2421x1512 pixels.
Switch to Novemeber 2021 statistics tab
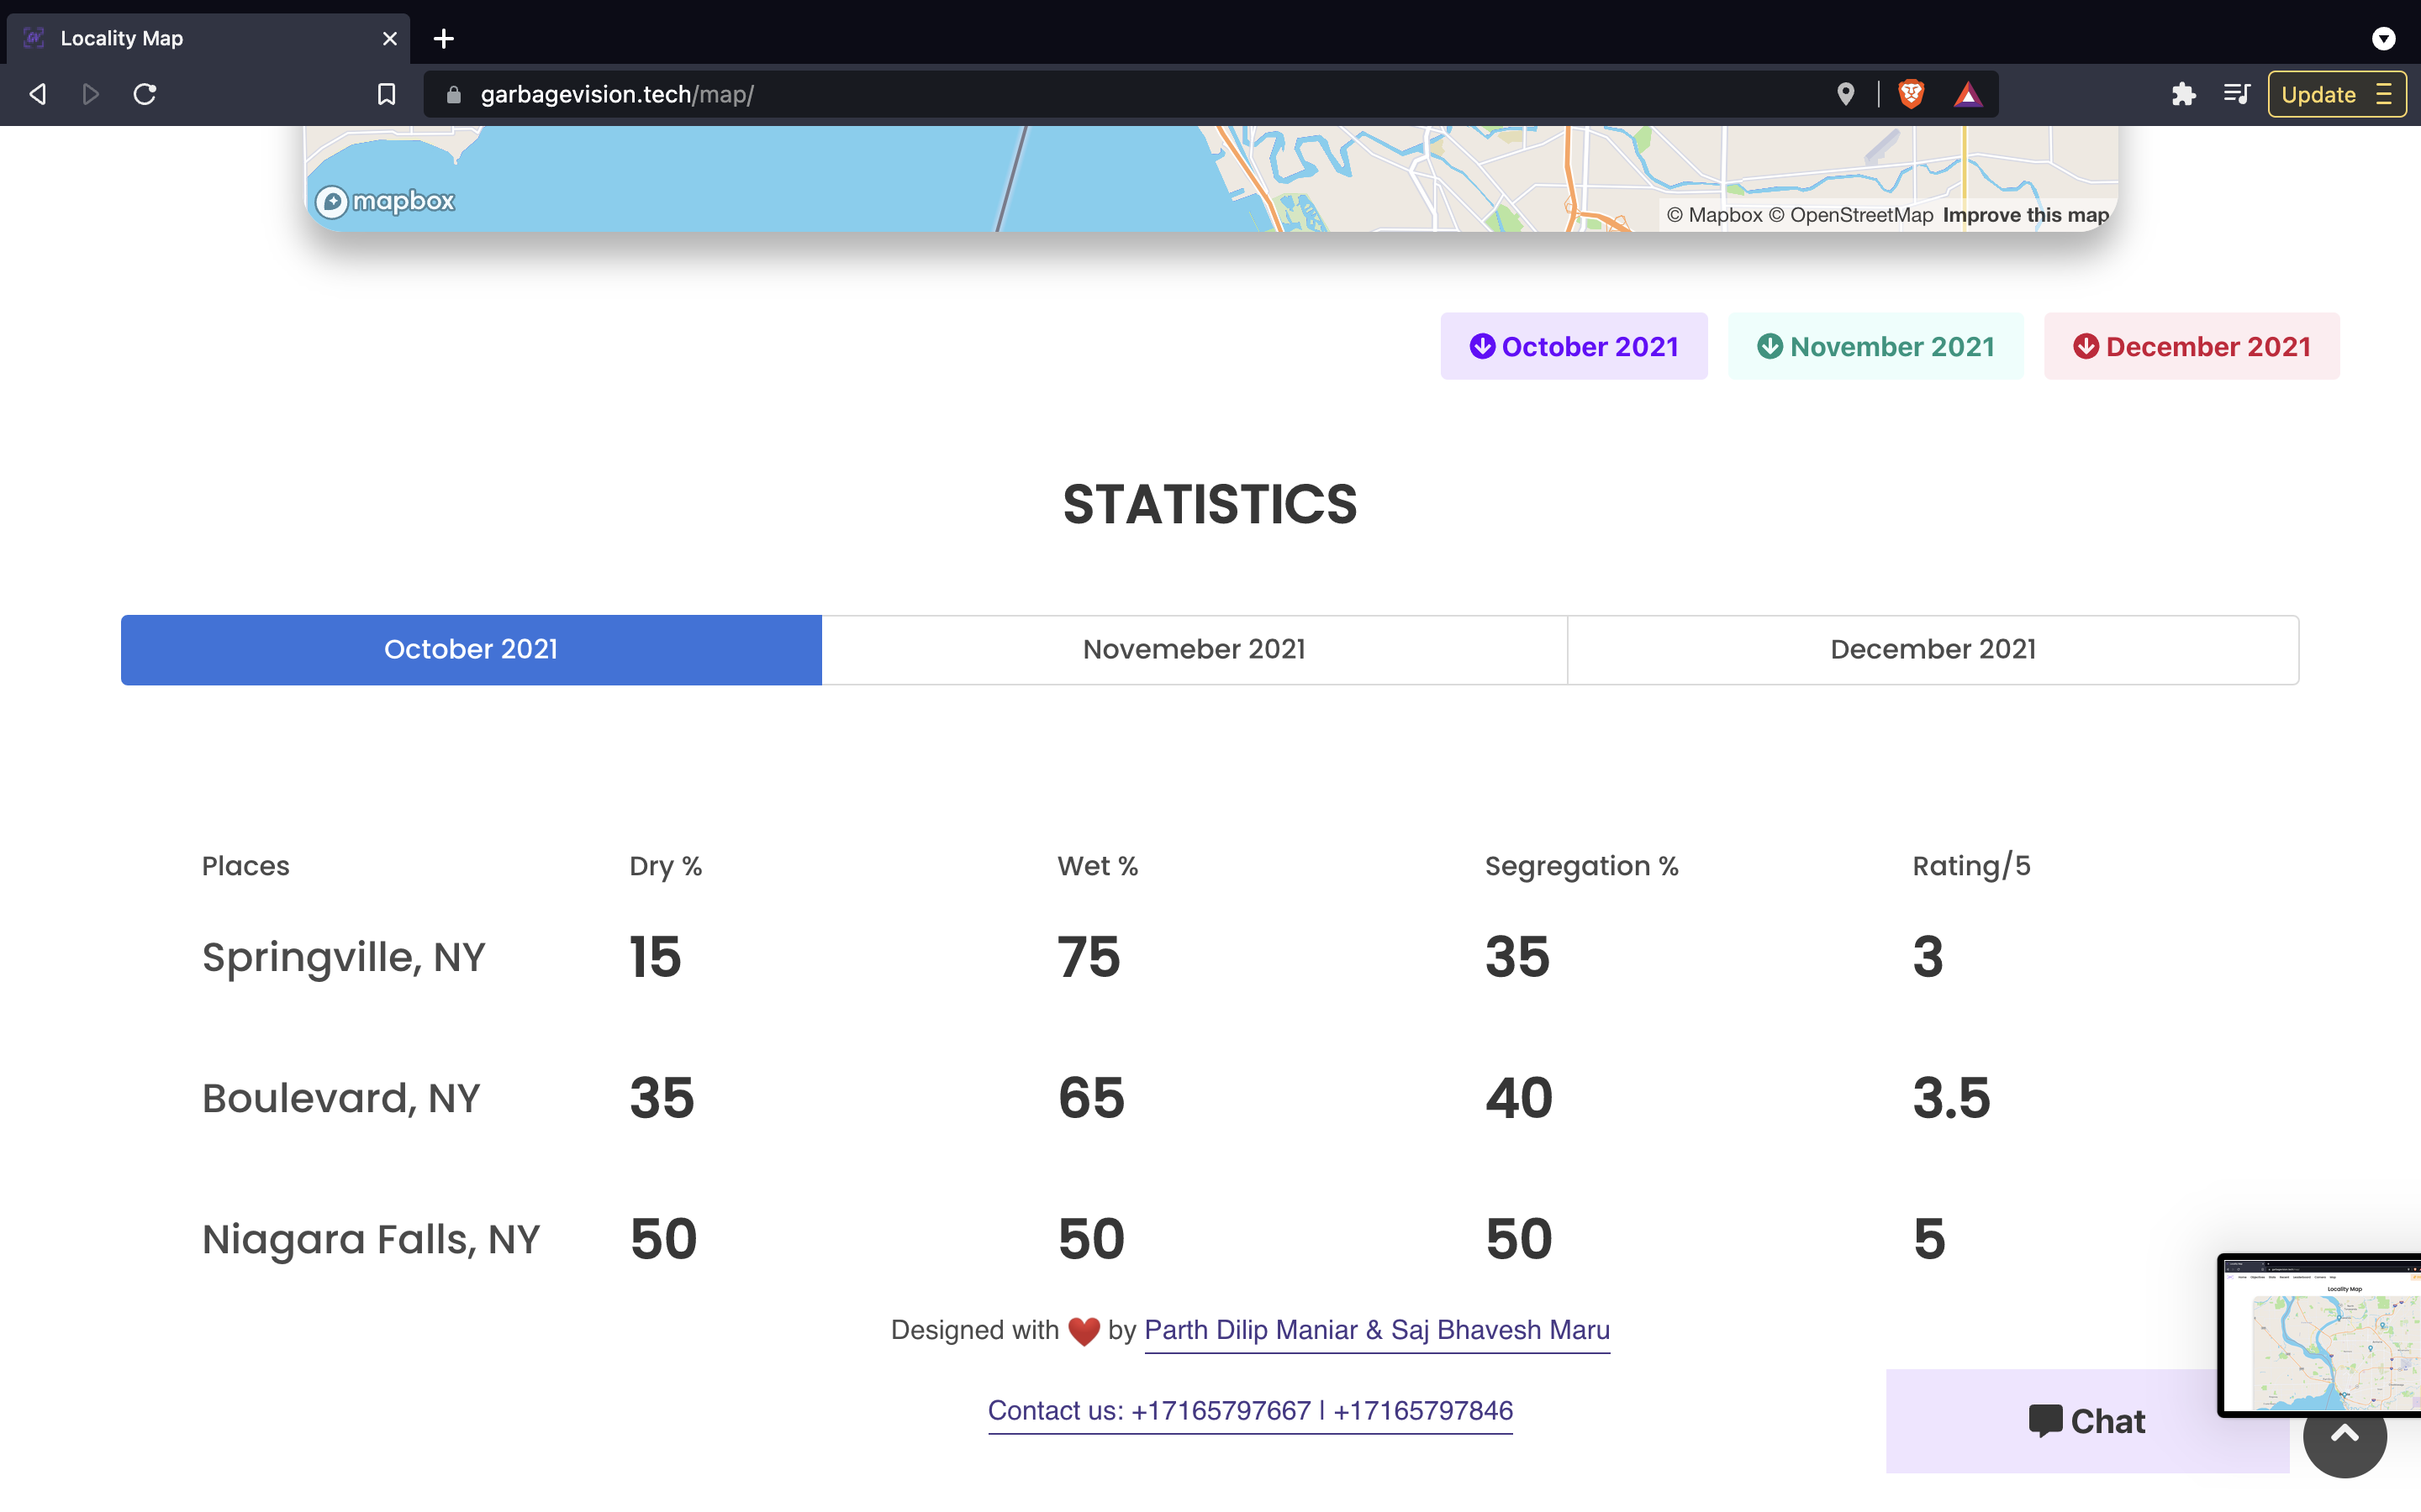click(1194, 649)
